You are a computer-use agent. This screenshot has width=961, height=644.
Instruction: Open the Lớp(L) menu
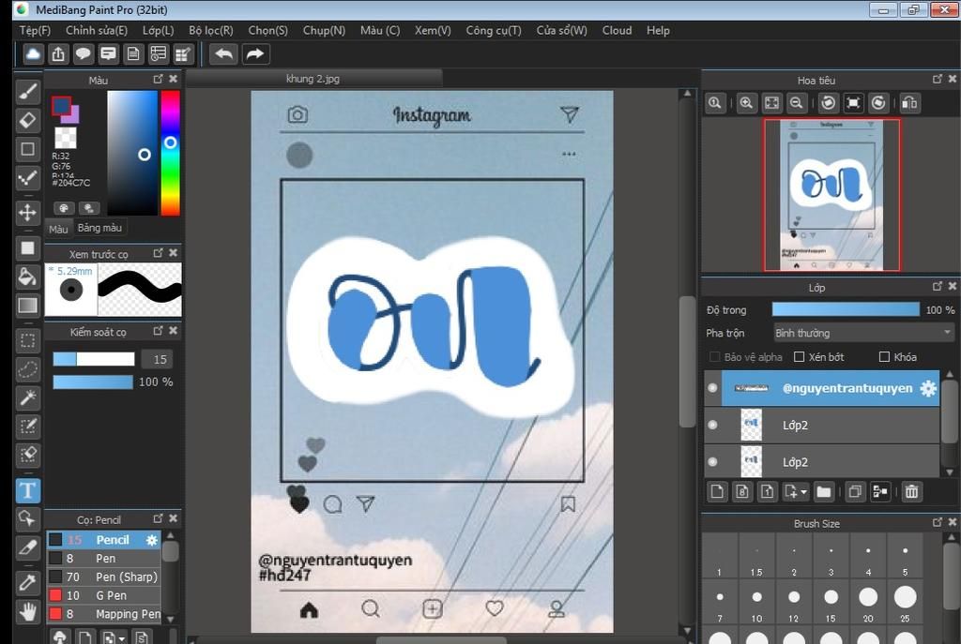tap(158, 30)
